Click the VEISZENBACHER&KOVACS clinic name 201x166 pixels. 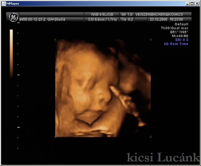[x=162, y=14]
